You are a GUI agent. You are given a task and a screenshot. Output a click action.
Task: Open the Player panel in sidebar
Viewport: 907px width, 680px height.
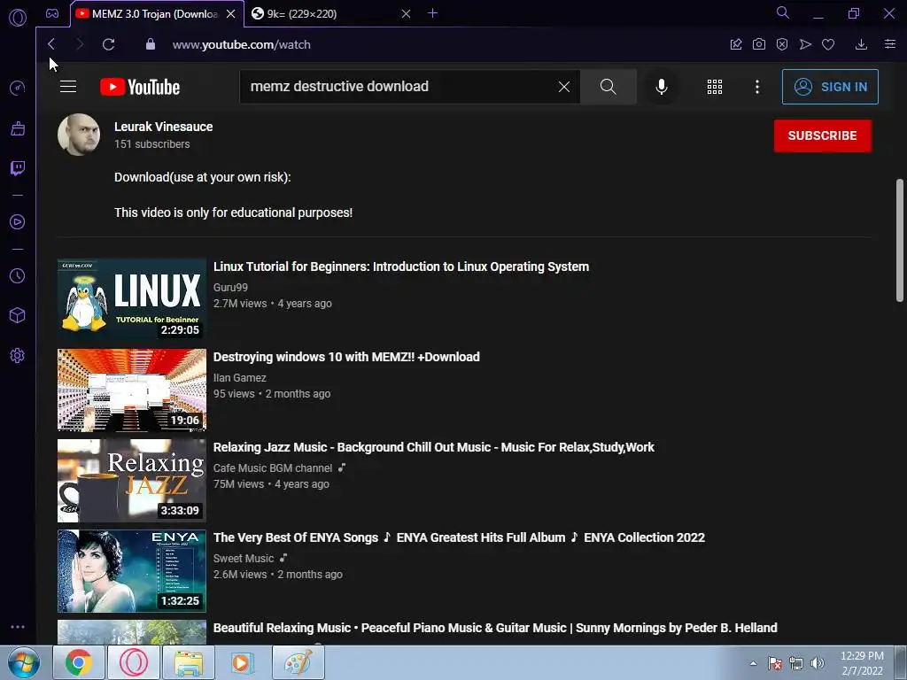[18, 222]
